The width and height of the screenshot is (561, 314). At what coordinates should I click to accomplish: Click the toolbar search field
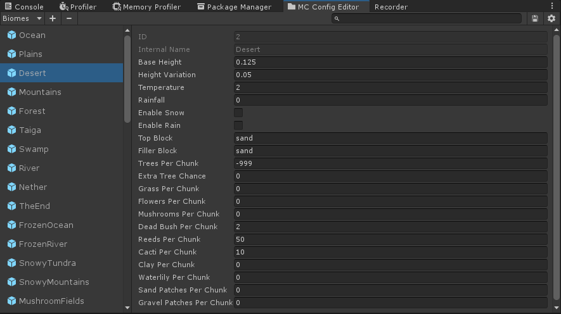(x=427, y=18)
